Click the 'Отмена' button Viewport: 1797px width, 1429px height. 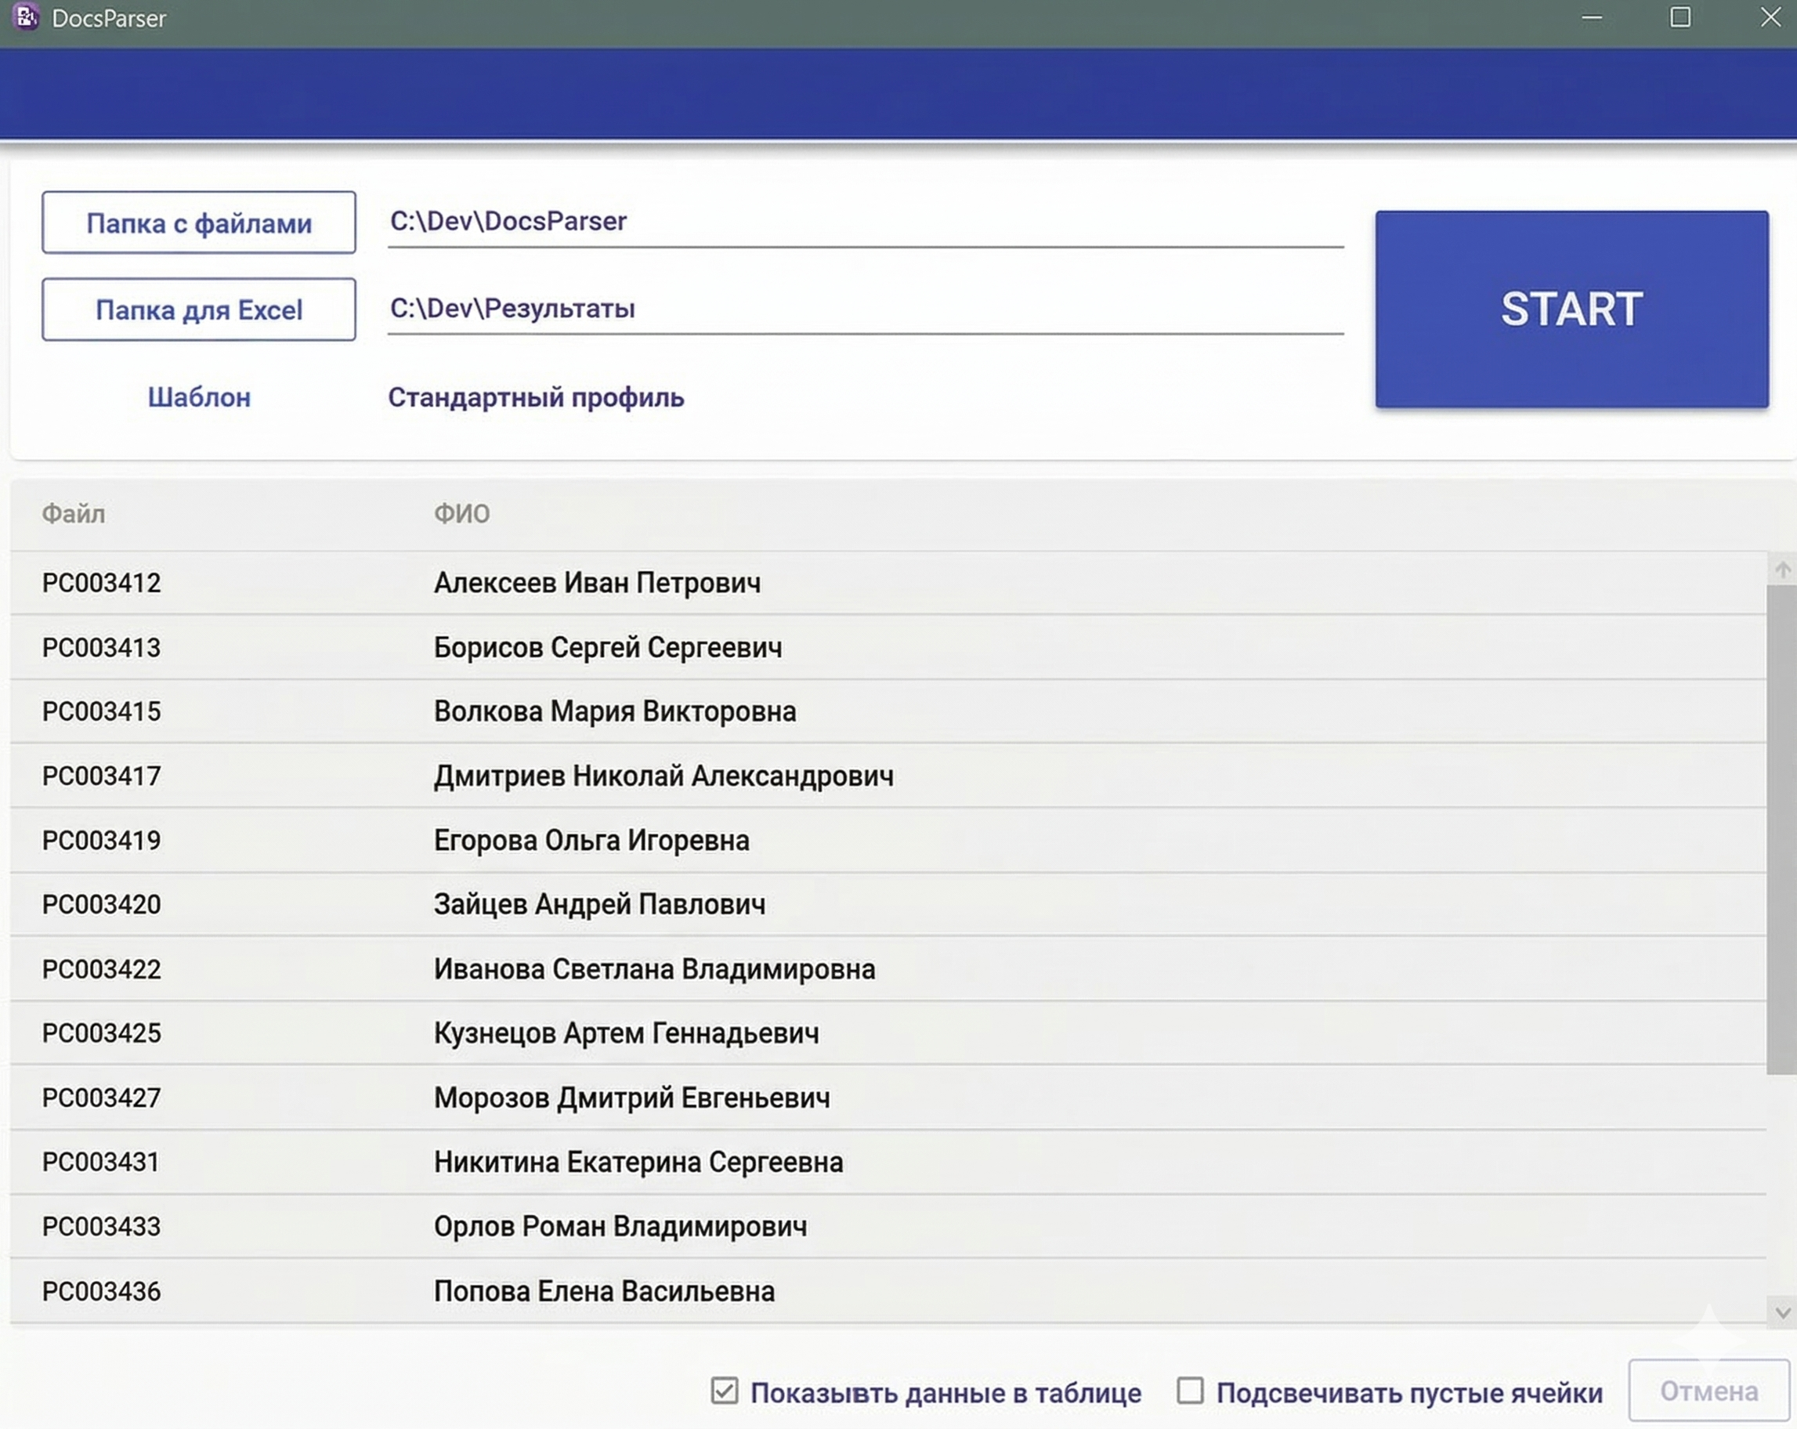click(x=1708, y=1391)
